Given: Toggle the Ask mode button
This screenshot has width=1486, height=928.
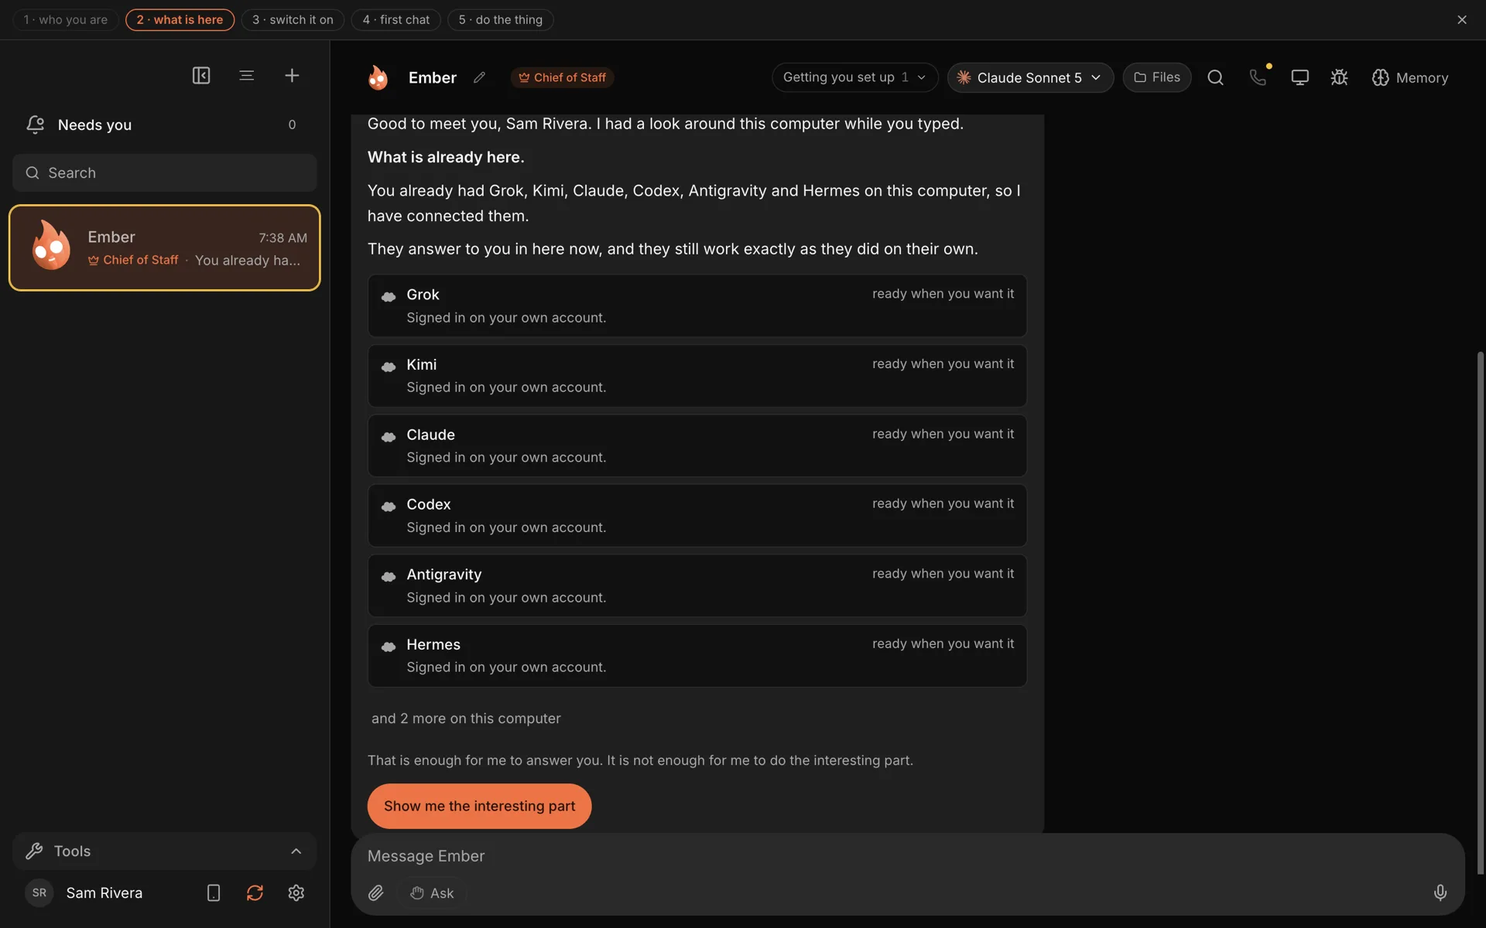Looking at the screenshot, I should pos(432,893).
